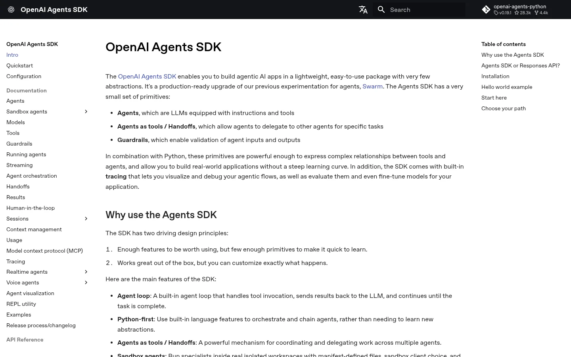571x357 pixels.
Task: Follow the OpenAI Agents SDK inline link
Action: click(147, 76)
